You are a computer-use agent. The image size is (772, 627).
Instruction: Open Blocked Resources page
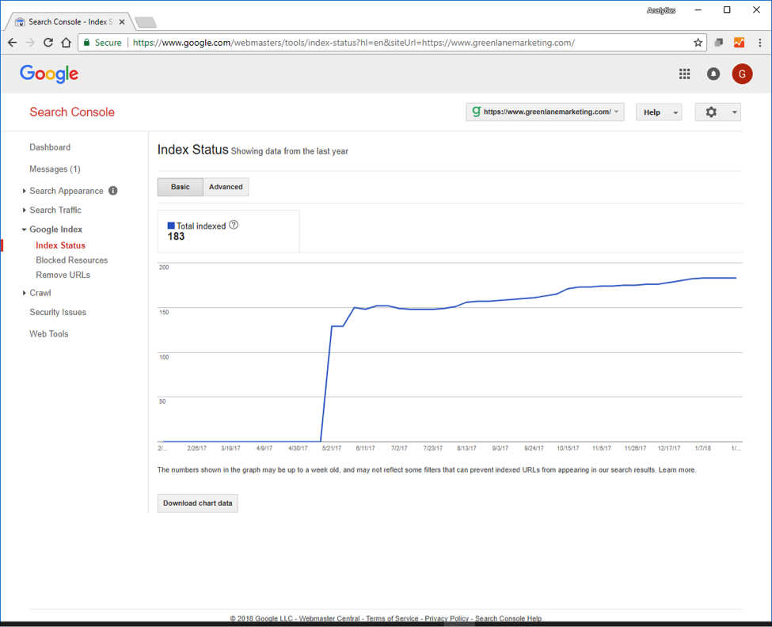click(x=72, y=260)
